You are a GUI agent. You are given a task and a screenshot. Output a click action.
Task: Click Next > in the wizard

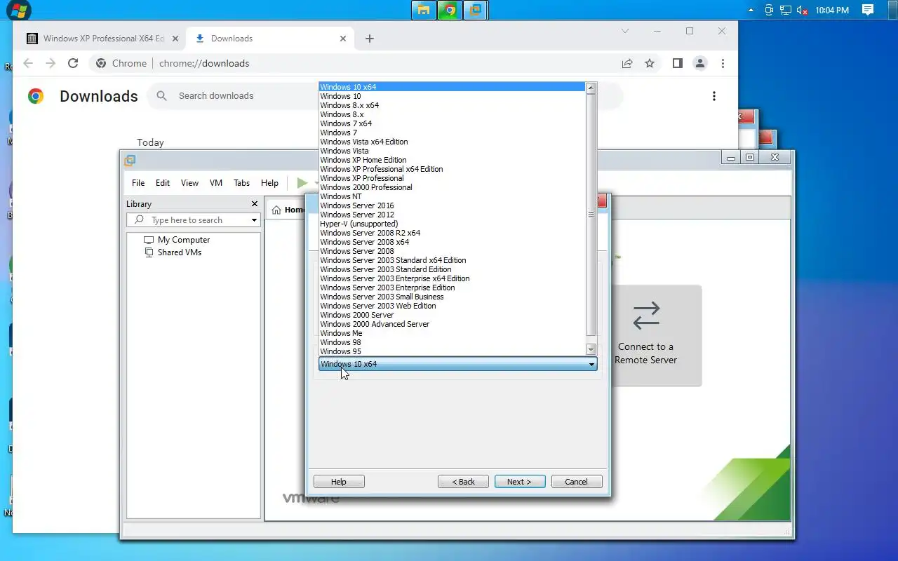520,482
